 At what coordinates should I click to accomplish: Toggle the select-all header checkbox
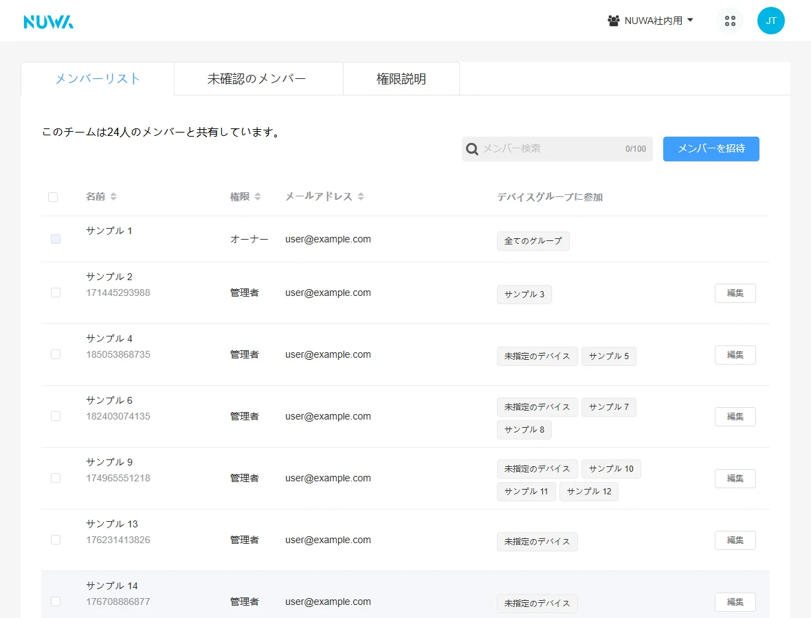53,197
